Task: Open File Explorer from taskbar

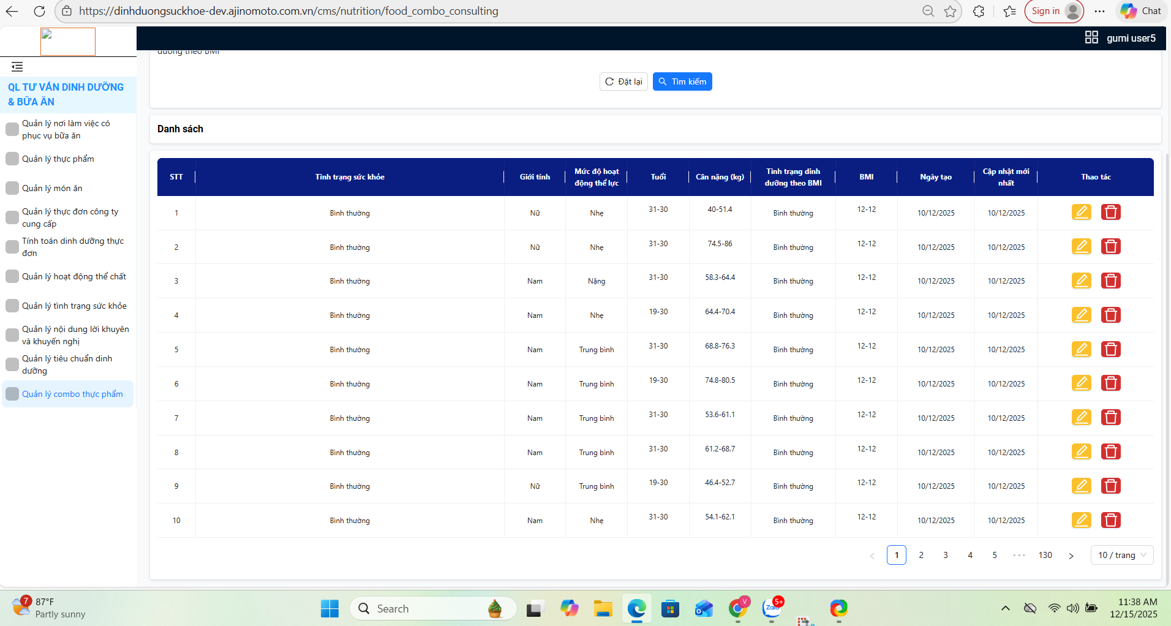Action: pyautogui.click(x=603, y=608)
